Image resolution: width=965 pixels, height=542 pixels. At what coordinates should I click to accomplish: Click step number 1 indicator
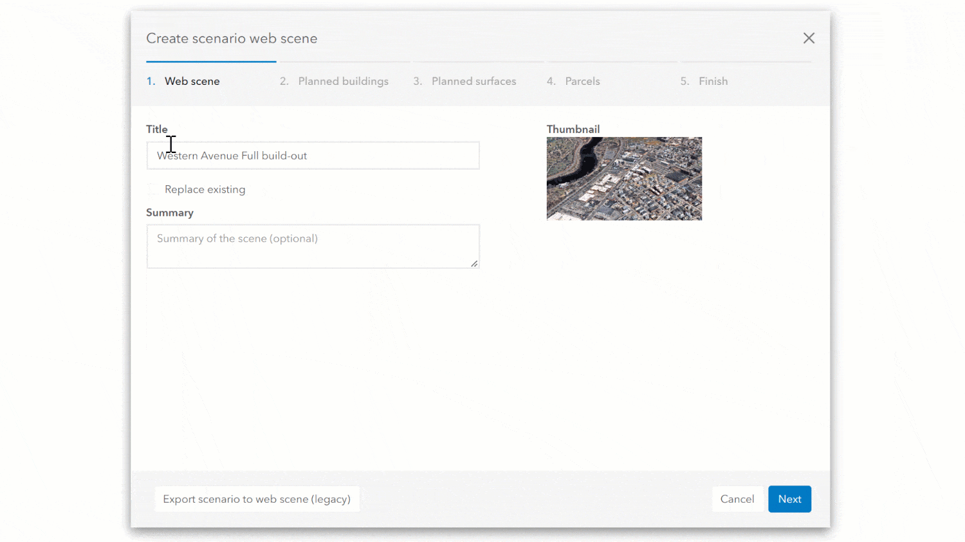[151, 81]
